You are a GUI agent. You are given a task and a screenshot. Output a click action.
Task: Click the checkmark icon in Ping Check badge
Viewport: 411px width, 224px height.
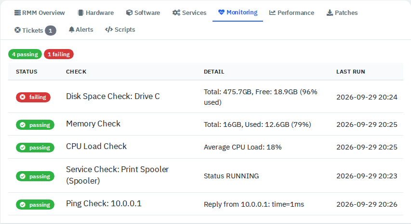click(23, 205)
